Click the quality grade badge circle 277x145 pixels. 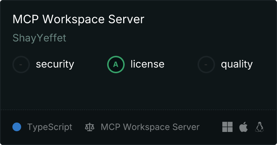206,65
